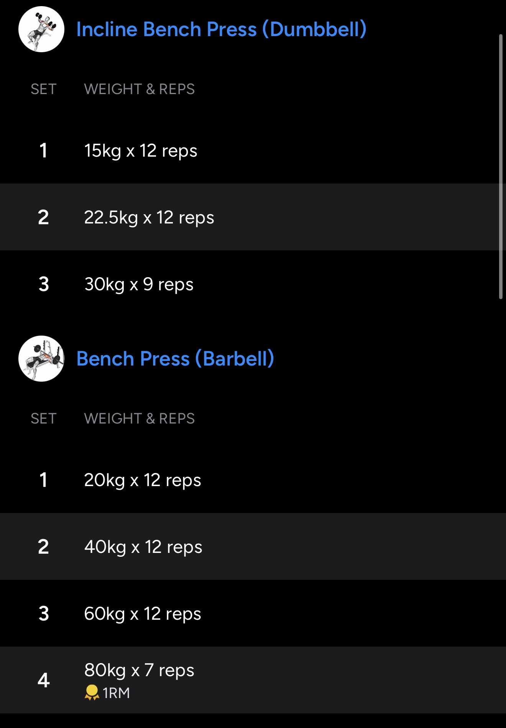This screenshot has height=728, width=506.
Task: Select the 20kg x 12 reps set
Action: pyautogui.click(x=143, y=480)
